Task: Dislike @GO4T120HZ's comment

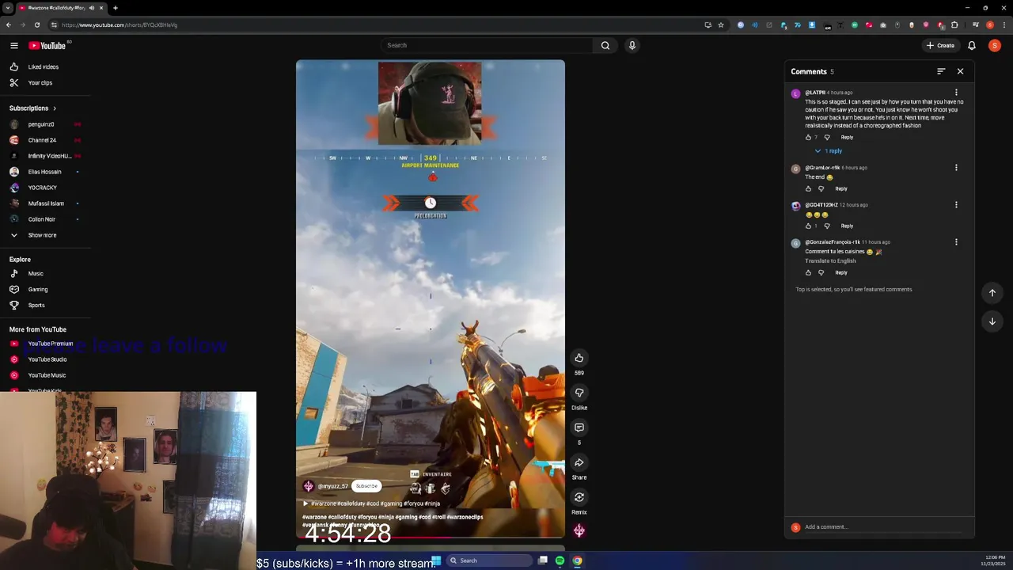Action: (x=827, y=226)
